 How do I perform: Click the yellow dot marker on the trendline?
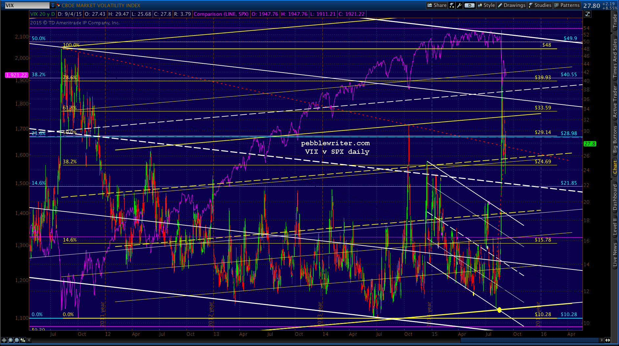pyautogui.click(x=499, y=310)
